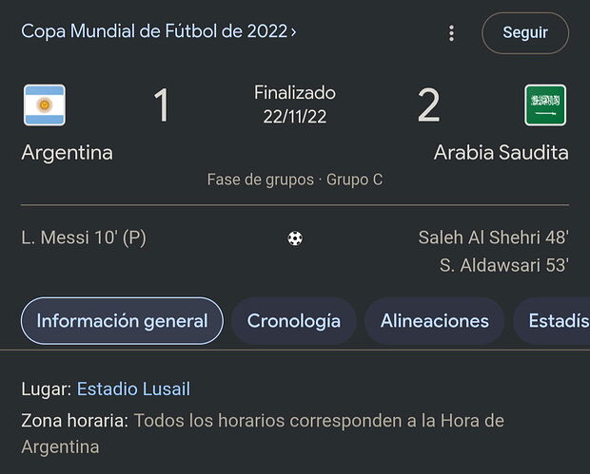Click Argentina's score of 1

[162, 105]
